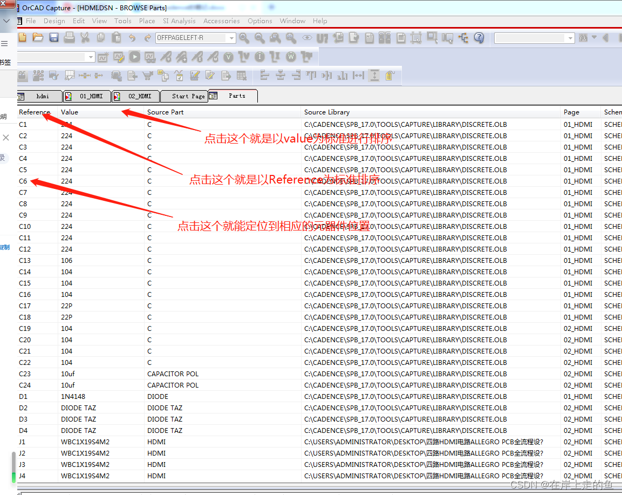This screenshot has height=495, width=622.
Task: Cut with the scissors icon
Action: [84, 38]
